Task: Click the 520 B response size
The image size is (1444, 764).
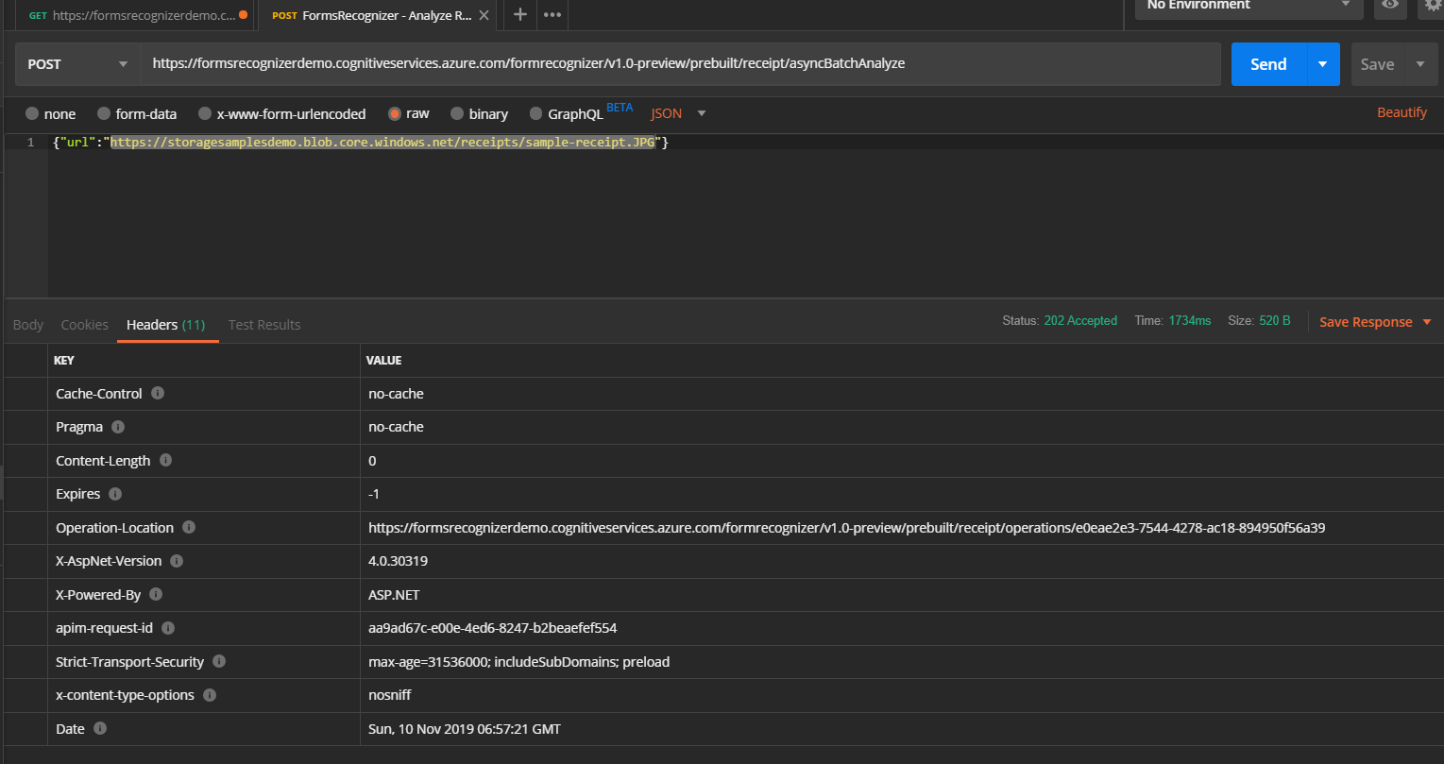Action: pos(1274,321)
